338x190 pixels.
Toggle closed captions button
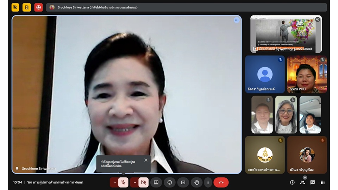pos(183,182)
